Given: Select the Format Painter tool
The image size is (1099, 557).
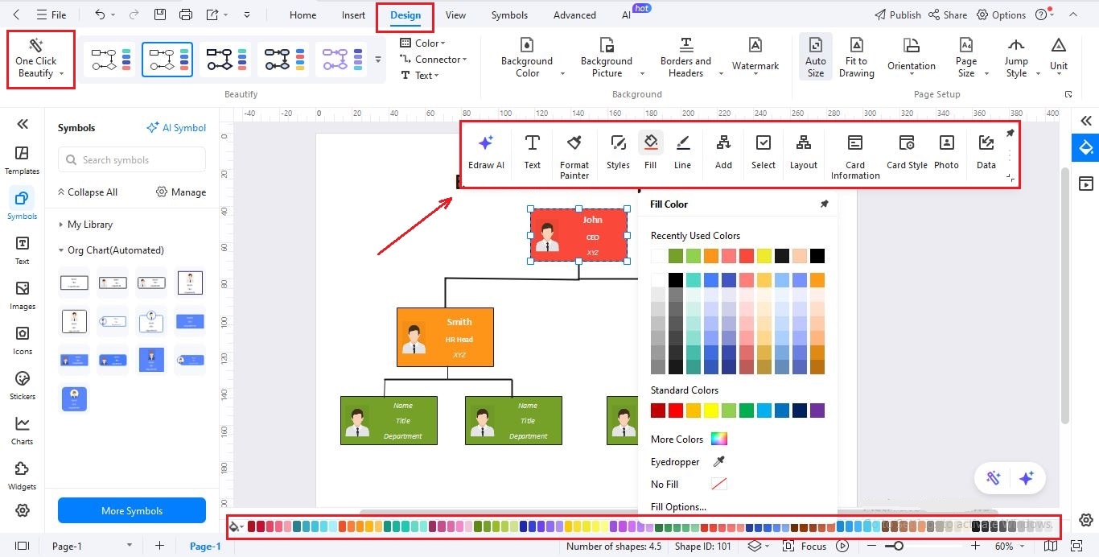Looking at the screenshot, I should pyautogui.click(x=574, y=151).
